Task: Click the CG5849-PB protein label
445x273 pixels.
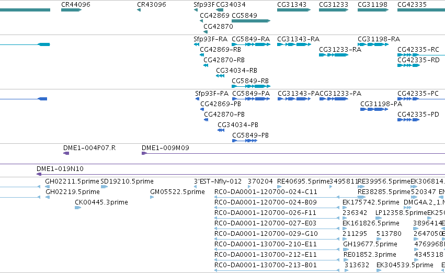Action: pyautogui.click(x=250, y=135)
